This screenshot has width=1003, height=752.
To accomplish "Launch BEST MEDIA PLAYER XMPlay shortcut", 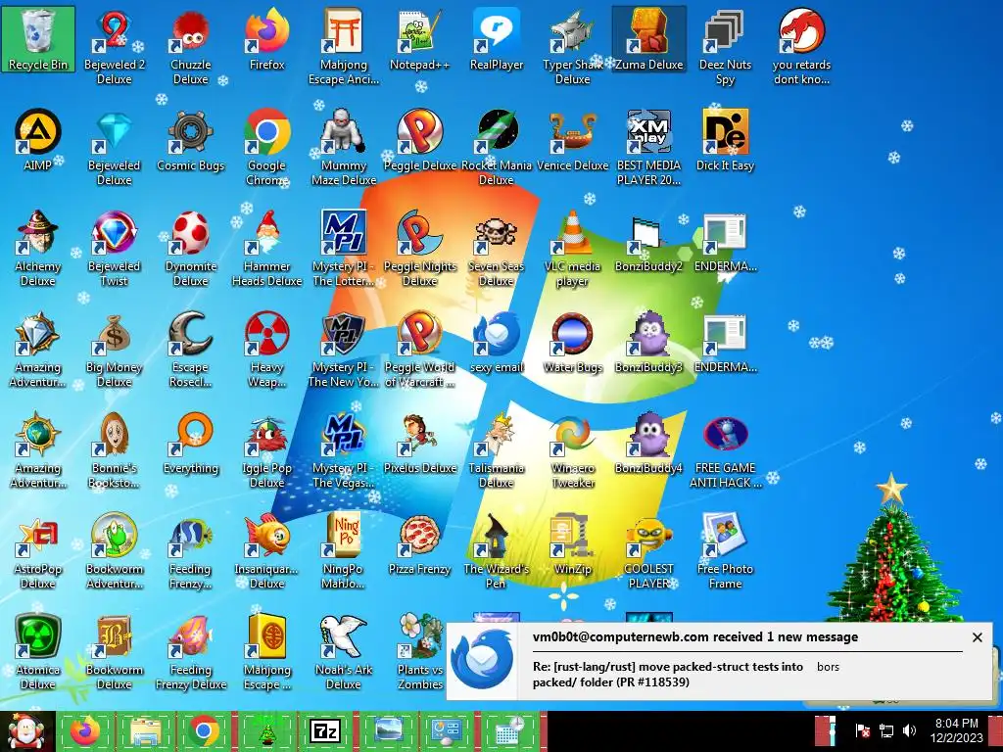I will point(648,148).
